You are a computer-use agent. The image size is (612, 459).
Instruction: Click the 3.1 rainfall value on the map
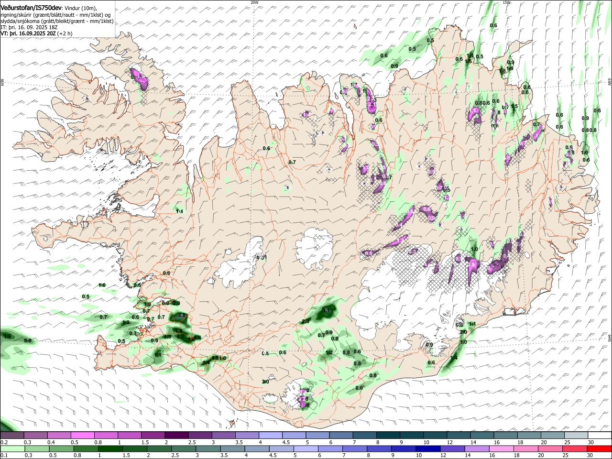[x=327, y=310]
